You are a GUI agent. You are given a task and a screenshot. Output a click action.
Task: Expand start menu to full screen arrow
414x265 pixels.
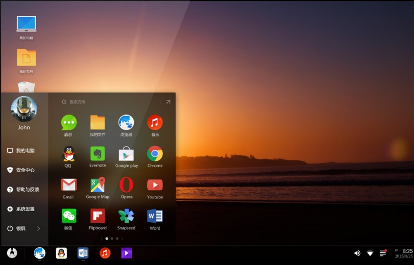tap(168, 102)
